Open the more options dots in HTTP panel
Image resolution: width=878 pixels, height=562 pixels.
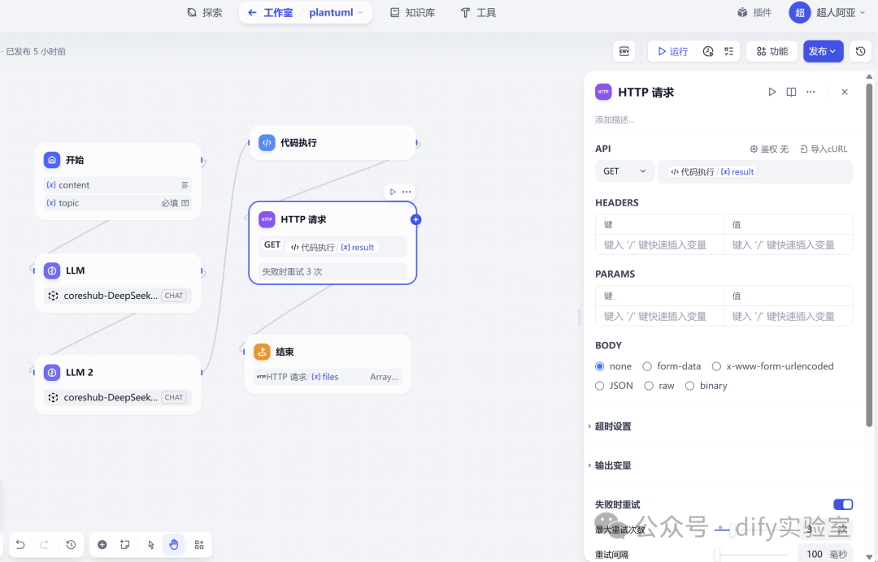pyautogui.click(x=811, y=92)
